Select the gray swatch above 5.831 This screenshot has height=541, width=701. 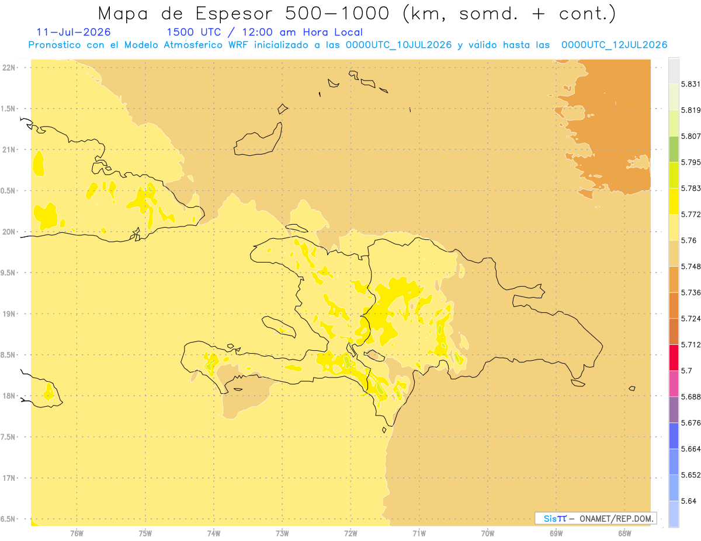click(674, 71)
